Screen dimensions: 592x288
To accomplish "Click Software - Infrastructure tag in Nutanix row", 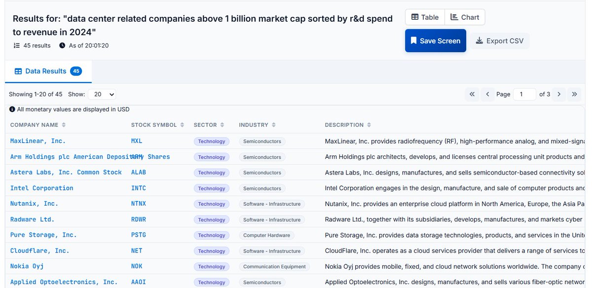I will tap(272, 204).
